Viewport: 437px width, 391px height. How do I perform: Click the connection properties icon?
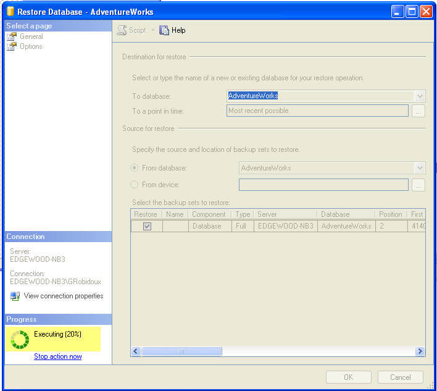[x=15, y=296]
